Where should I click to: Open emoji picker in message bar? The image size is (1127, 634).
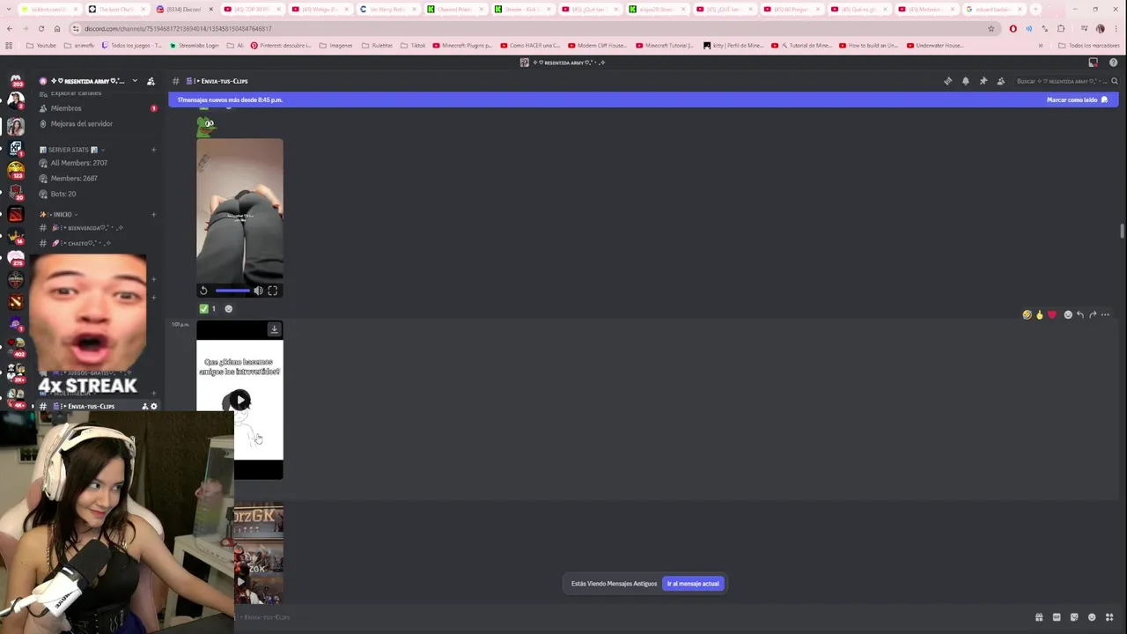coord(1092,617)
